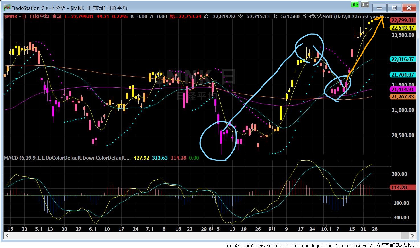Click the '10月' date axis label
Screen dimensions: 420x248
pos(326,229)
